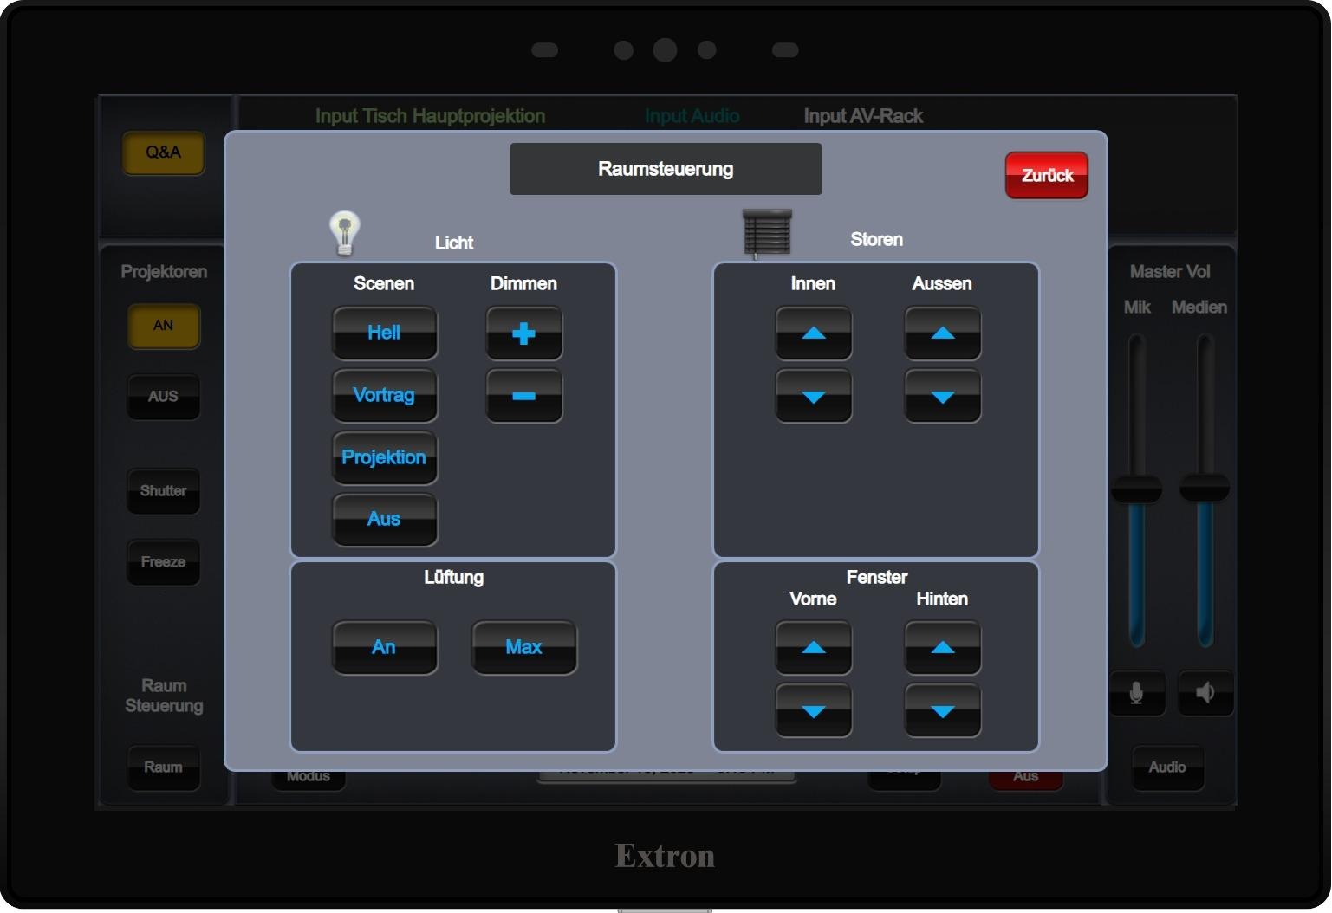Lower the Innen blinds with down arrow
Image resolution: width=1332 pixels, height=913 pixels.
click(813, 397)
